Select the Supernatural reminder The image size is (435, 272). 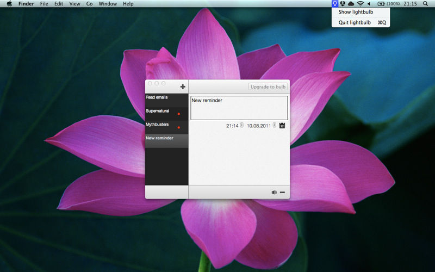pyautogui.click(x=167, y=114)
